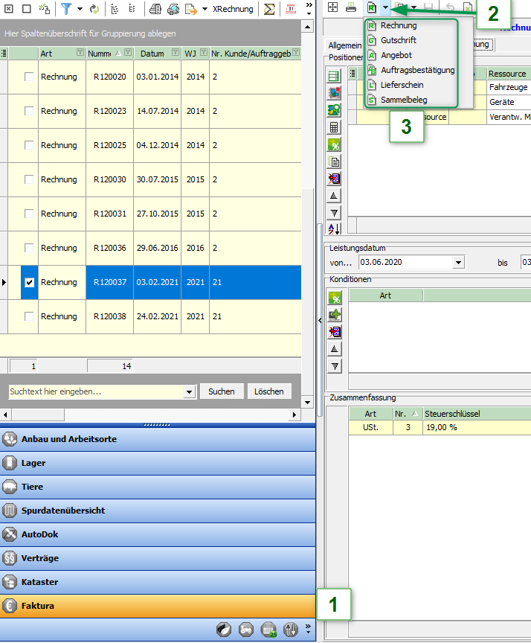Click the calendar 31 icon
Image resolution: width=531 pixels, height=643 pixels.
(291, 9)
